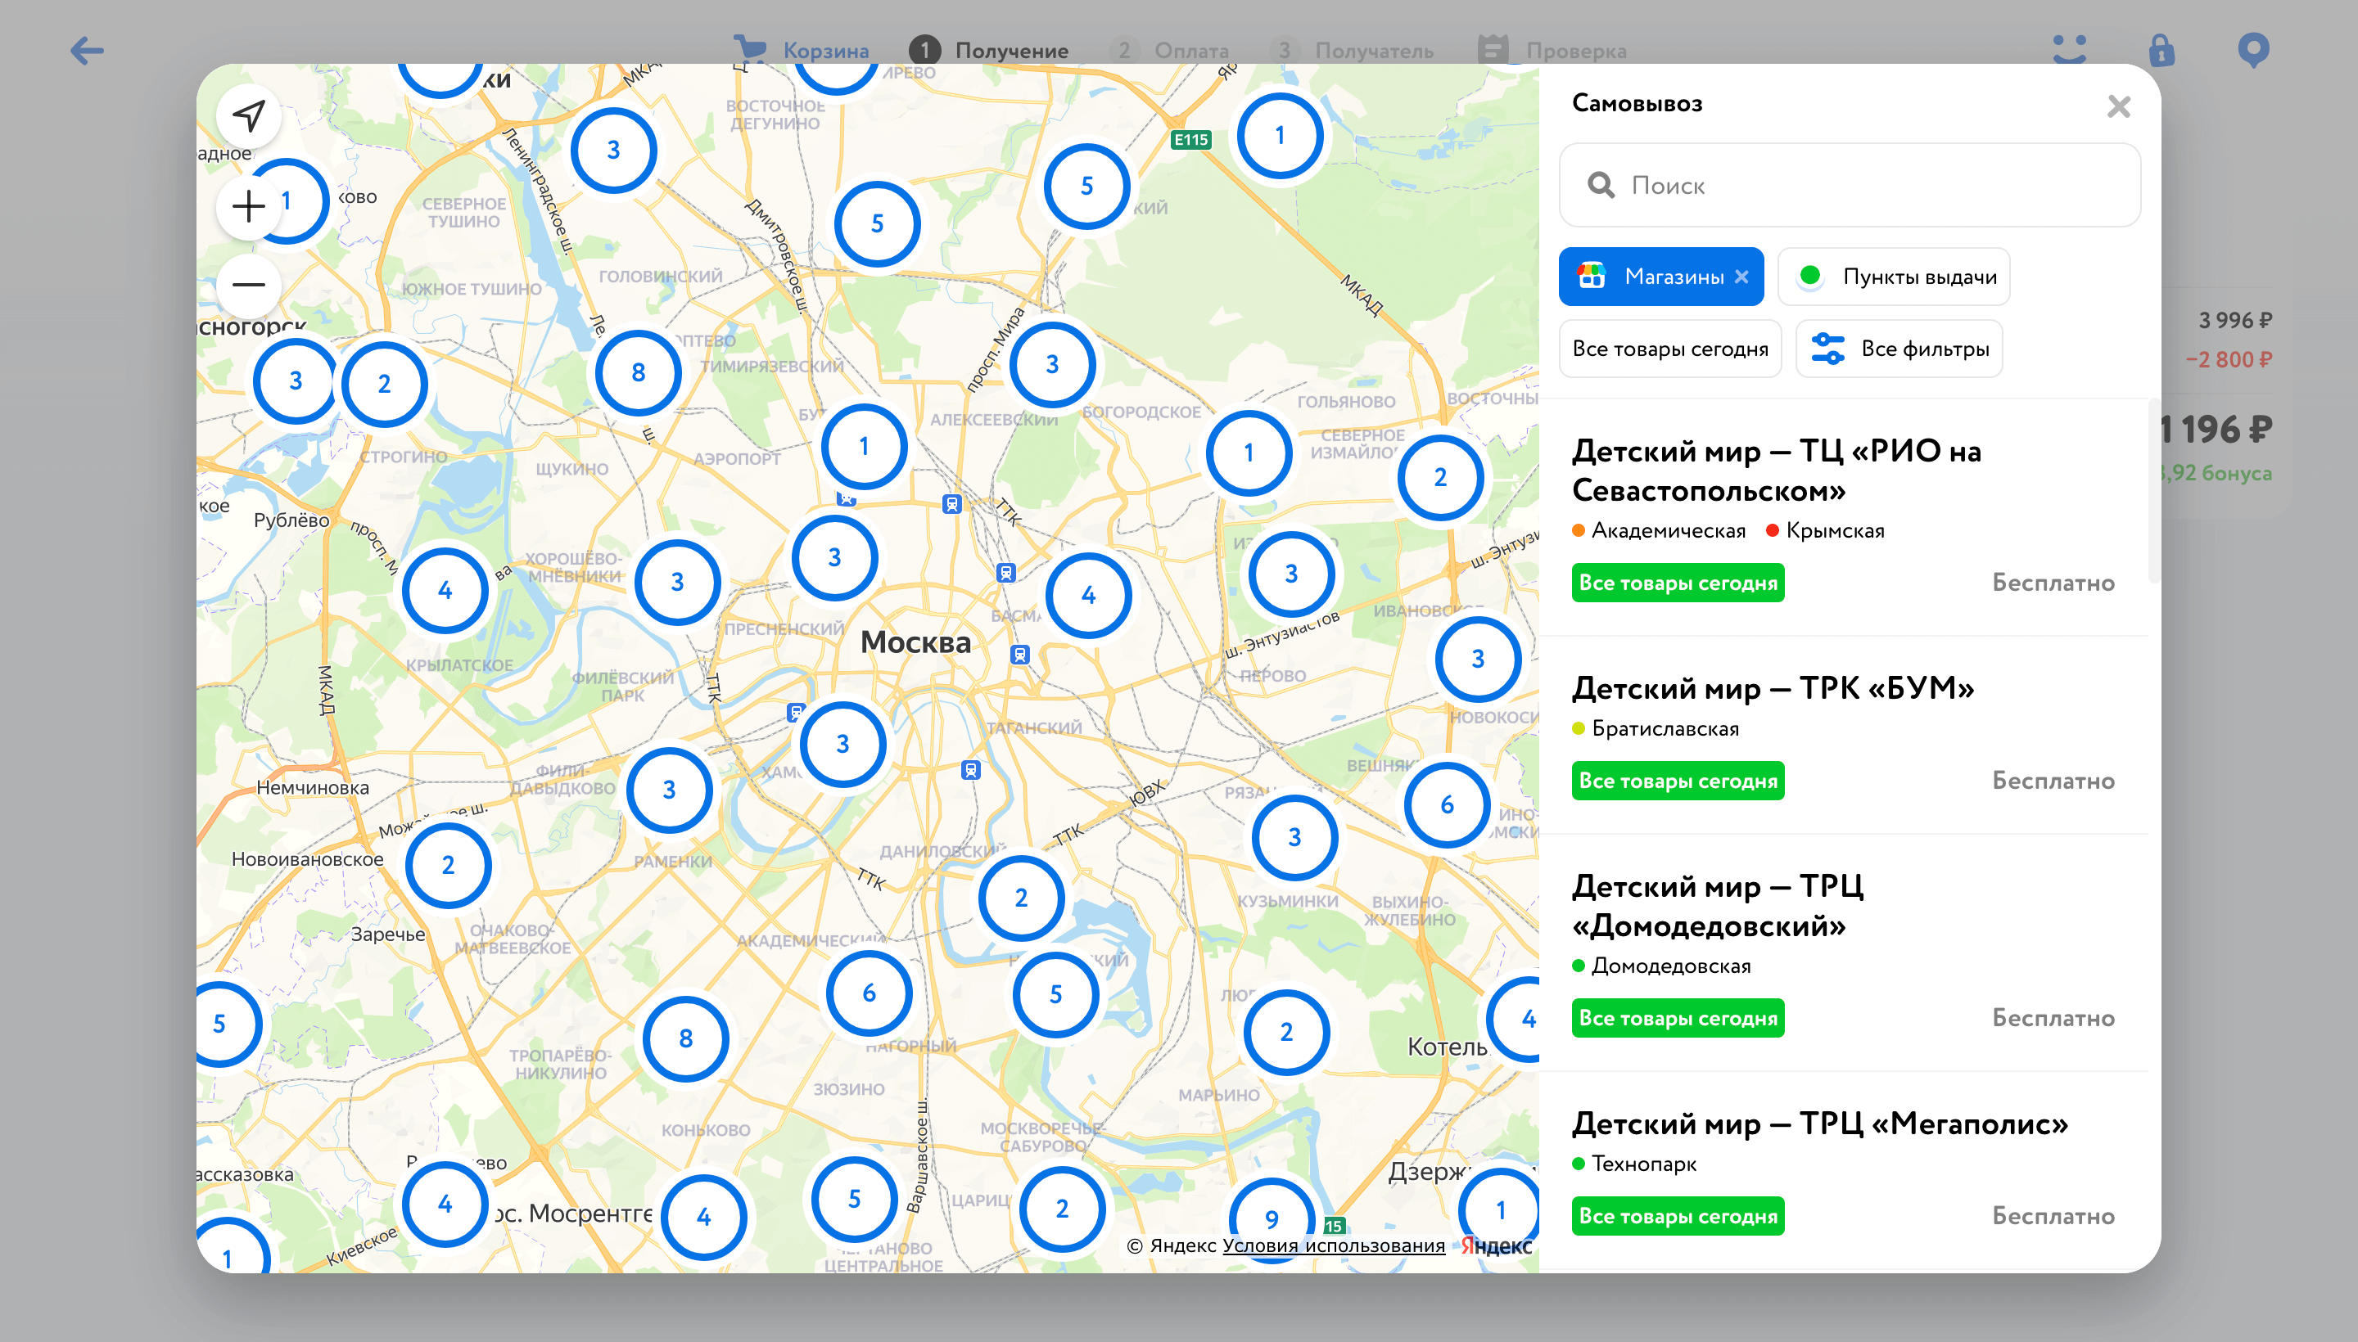2358x1342 pixels.
Task: Click the Домодедовская metro label
Action: (1670, 966)
